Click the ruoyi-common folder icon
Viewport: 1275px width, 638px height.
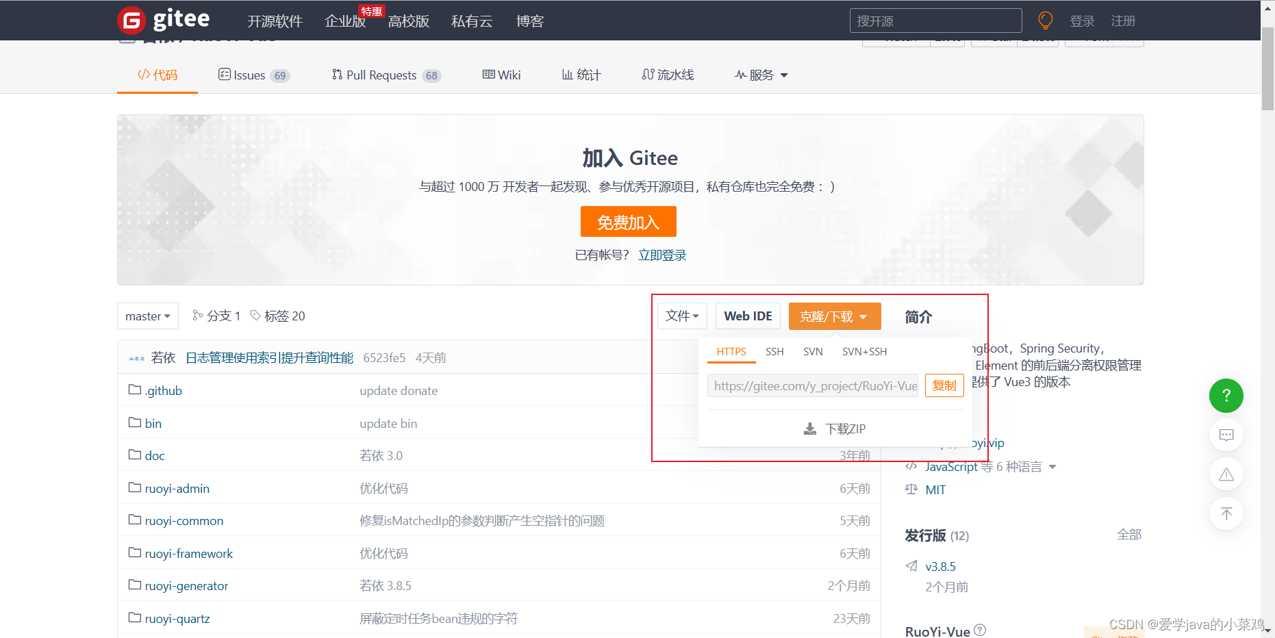click(135, 520)
